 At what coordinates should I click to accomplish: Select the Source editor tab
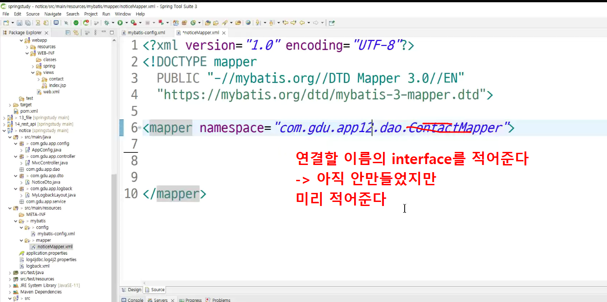pyautogui.click(x=155, y=290)
